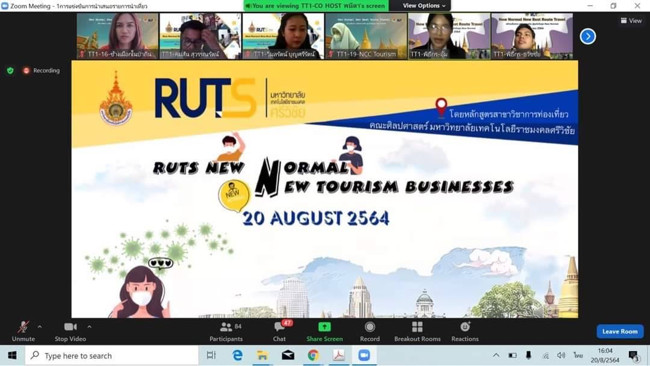The image size is (650, 366).
Task: Click the Leave Room button
Action: pyautogui.click(x=619, y=331)
